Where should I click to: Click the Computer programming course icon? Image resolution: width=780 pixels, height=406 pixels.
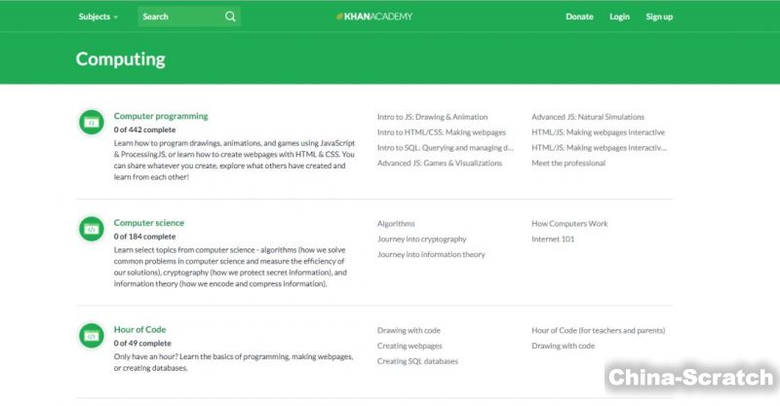(91, 123)
